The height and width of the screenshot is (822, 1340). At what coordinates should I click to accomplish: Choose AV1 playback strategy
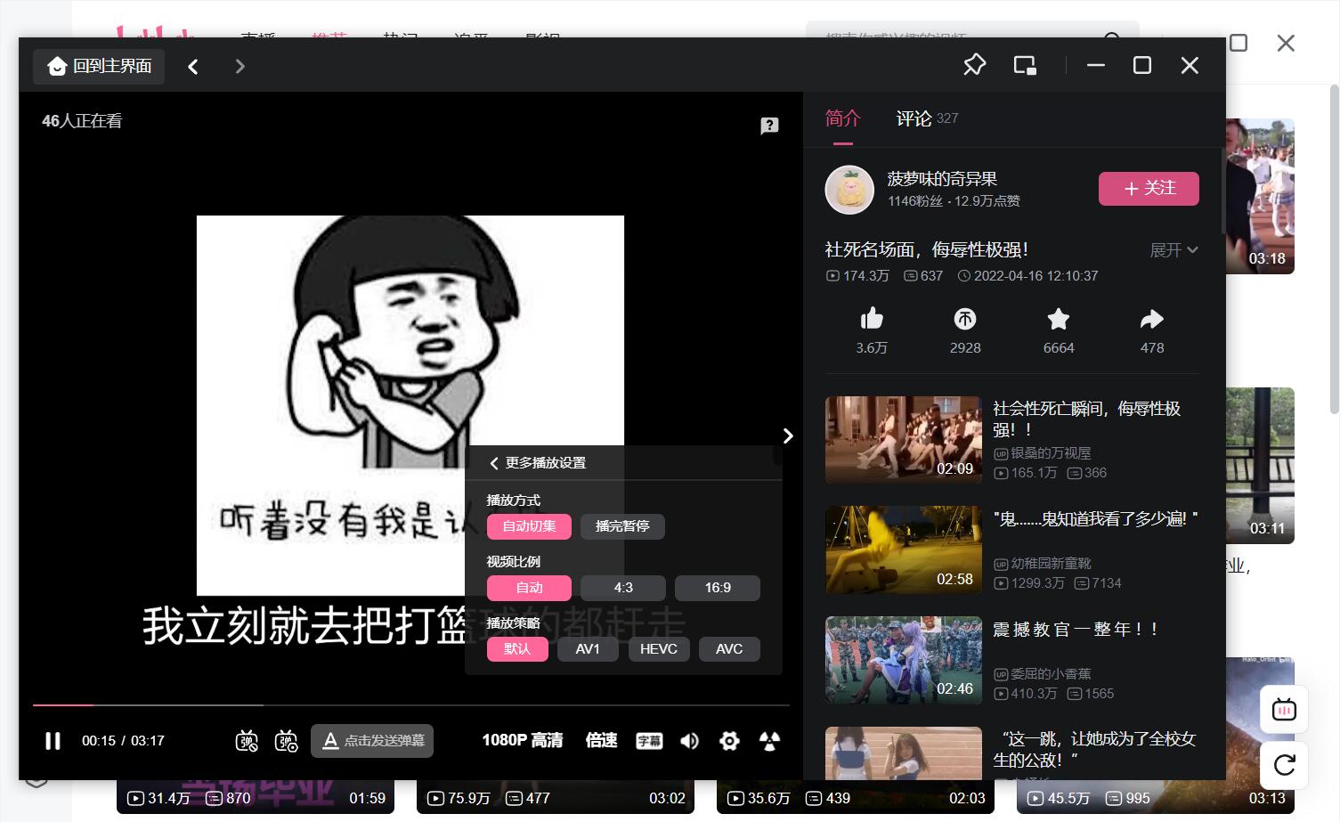point(588,649)
